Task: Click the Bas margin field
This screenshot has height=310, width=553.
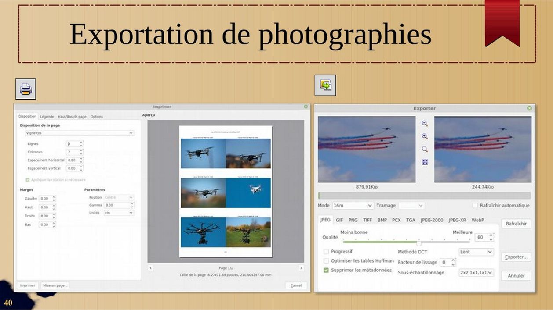Action: click(x=47, y=225)
